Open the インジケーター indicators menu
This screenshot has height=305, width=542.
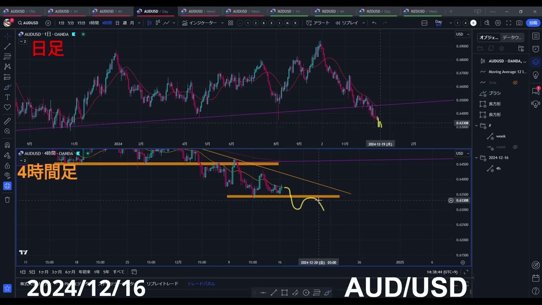pos(199,23)
